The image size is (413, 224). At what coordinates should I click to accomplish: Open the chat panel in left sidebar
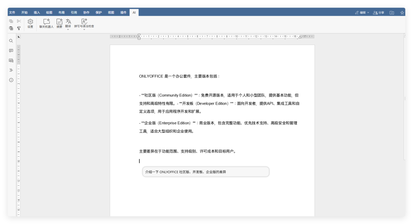click(11, 60)
